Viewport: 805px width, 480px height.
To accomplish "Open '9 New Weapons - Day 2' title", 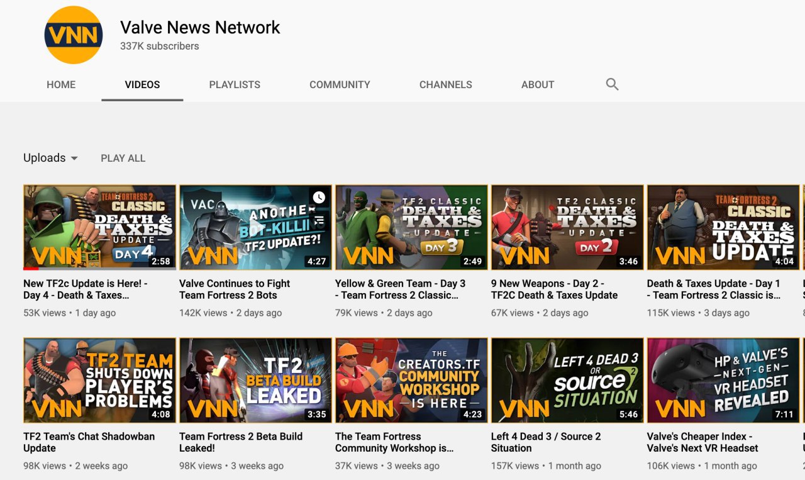I will coord(554,289).
